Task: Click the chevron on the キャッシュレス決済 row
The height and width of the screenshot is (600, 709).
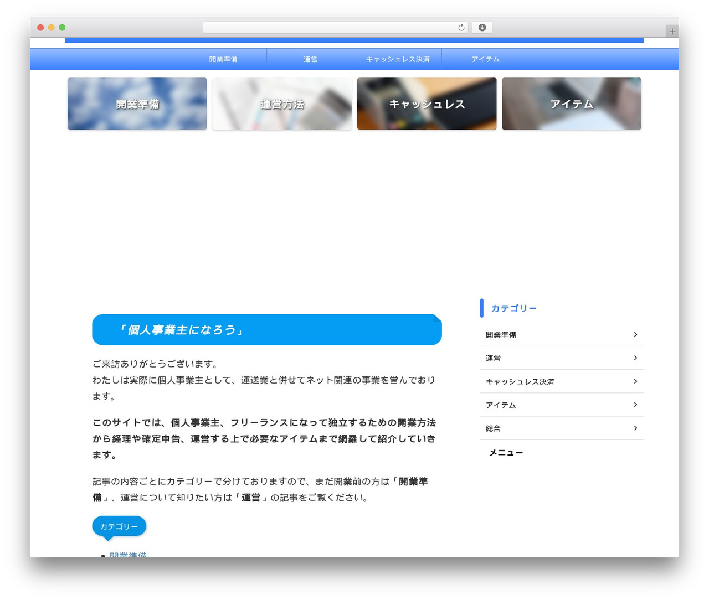Action: point(635,381)
